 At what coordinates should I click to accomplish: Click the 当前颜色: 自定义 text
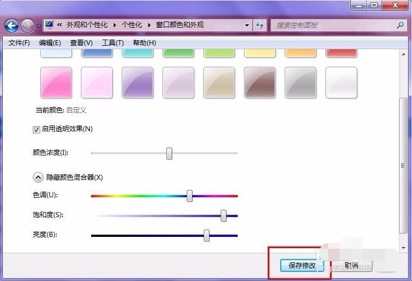pos(61,110)
